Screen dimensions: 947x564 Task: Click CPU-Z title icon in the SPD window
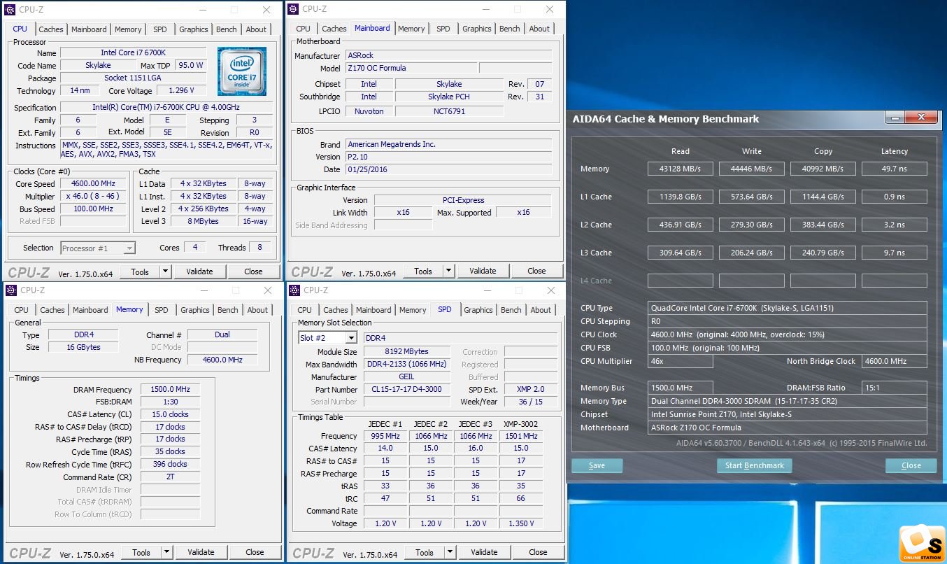click(294, 290)
